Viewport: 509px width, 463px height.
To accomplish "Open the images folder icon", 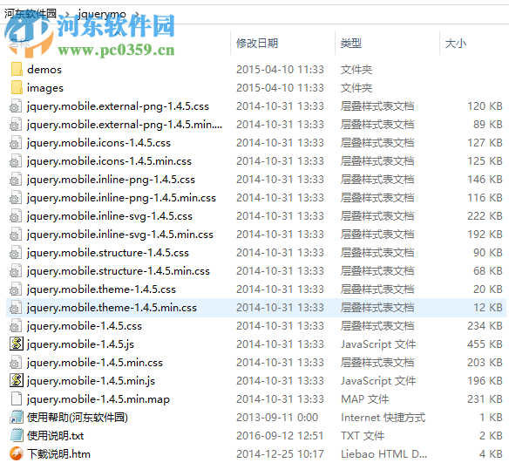I will coord(17,88).
